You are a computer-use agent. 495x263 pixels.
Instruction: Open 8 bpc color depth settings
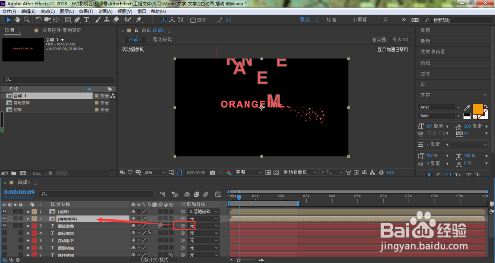point(37,173)
